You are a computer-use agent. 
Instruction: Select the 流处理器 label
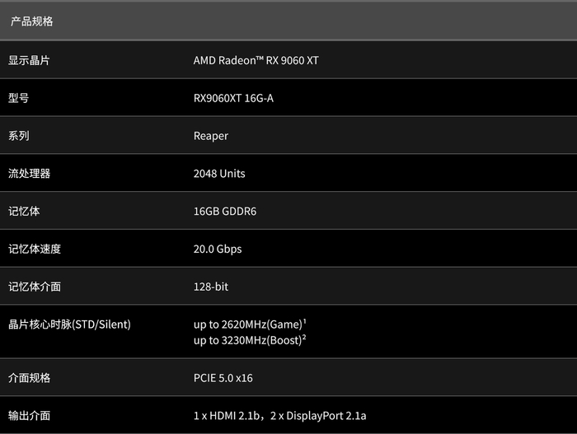tap(29, 174)
